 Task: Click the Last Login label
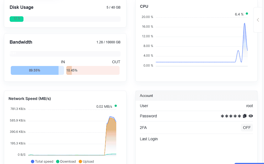pyautogui.click(x=149, y=139)
